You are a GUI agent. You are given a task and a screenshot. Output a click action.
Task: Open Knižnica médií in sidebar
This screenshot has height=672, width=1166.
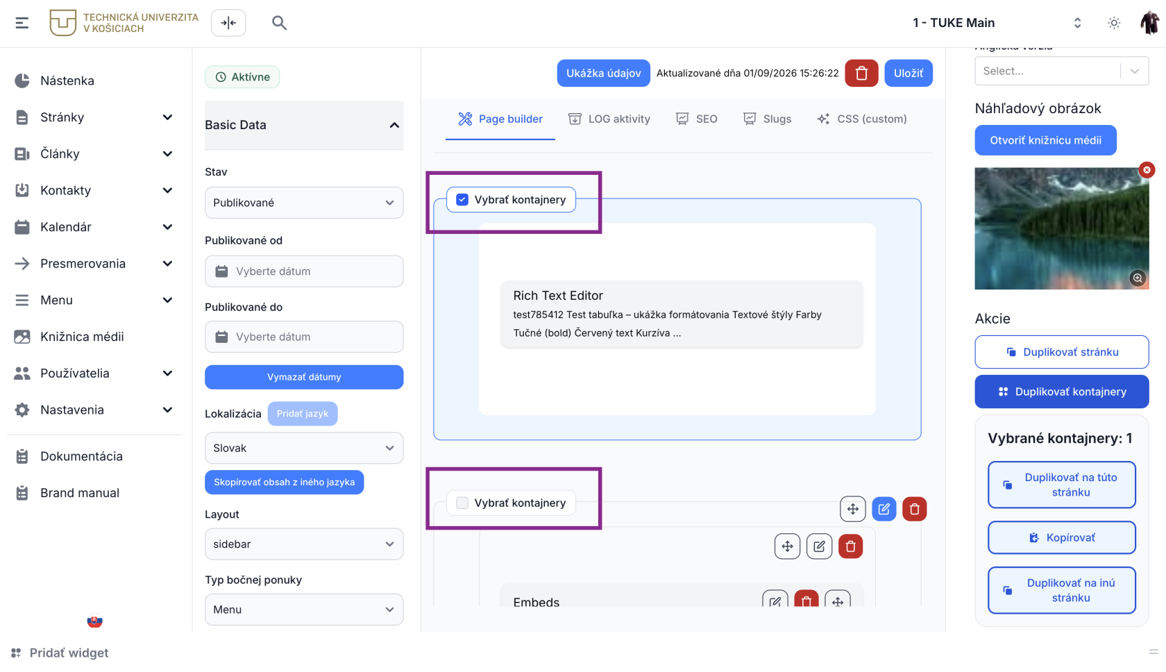pyautogui.click(x=82, y=337)
